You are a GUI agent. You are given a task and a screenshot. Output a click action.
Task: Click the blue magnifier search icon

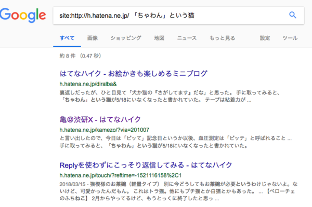tap(292, 15)
